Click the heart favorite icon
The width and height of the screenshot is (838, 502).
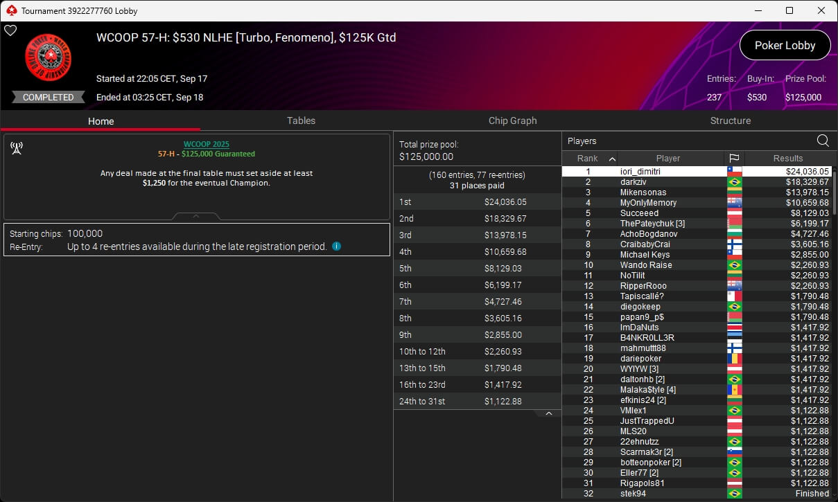10,30
